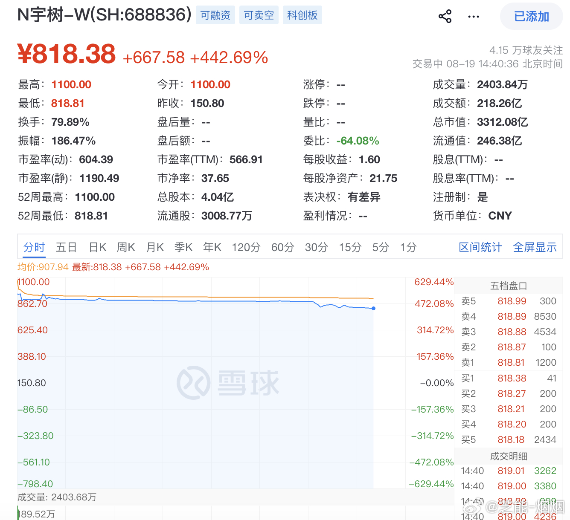The image size is (570, 520).
Task: Click the 成交明细 section header
Action: pos(509,456)
